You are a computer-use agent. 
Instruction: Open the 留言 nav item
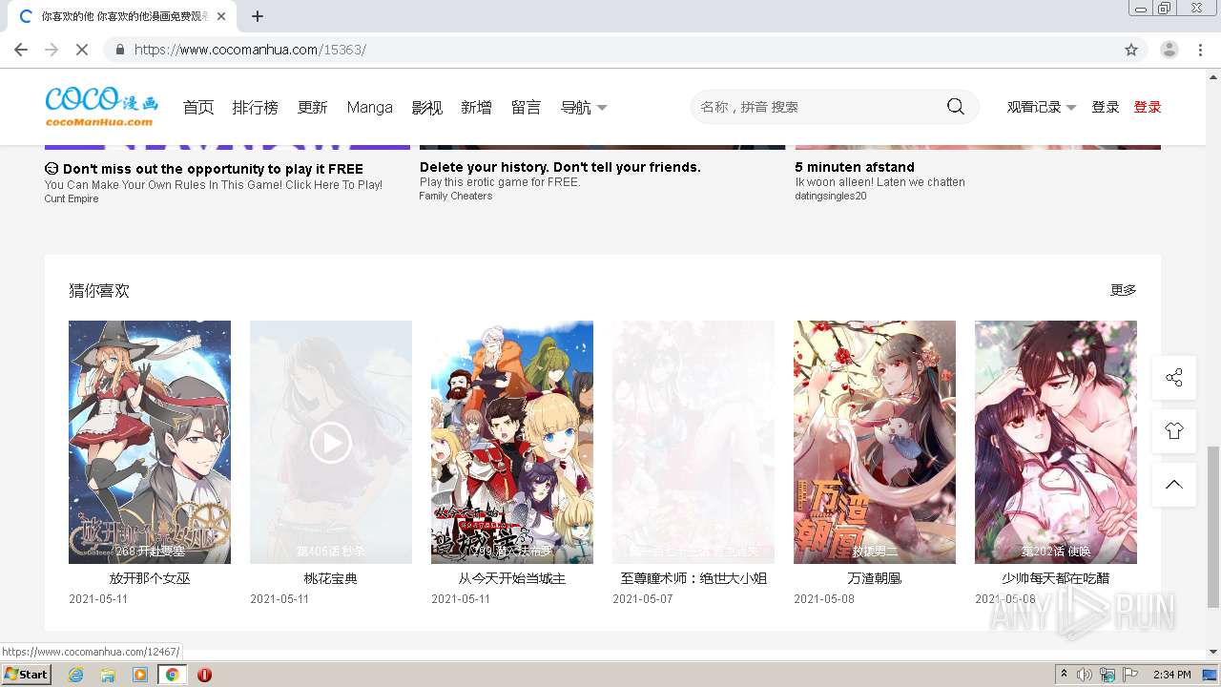coord(527,108)
